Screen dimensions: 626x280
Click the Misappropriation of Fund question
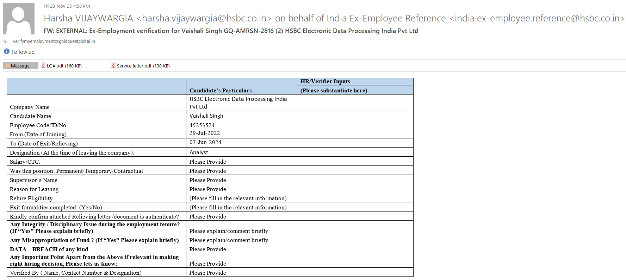tap(94, 240)
